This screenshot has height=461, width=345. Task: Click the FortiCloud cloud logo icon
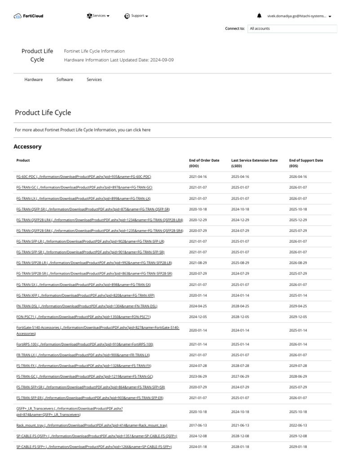point(18,16)
